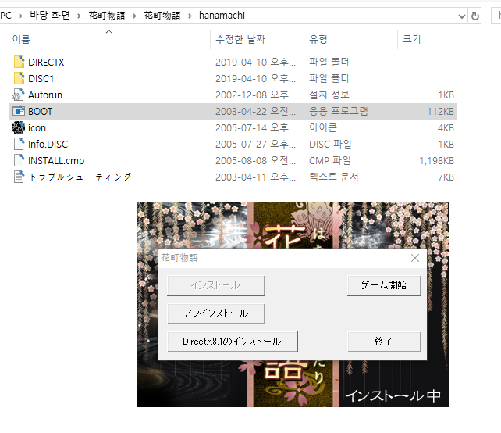Click the 4KB size cell
This screenshot has width=501, height=433.
pos(446,127)
